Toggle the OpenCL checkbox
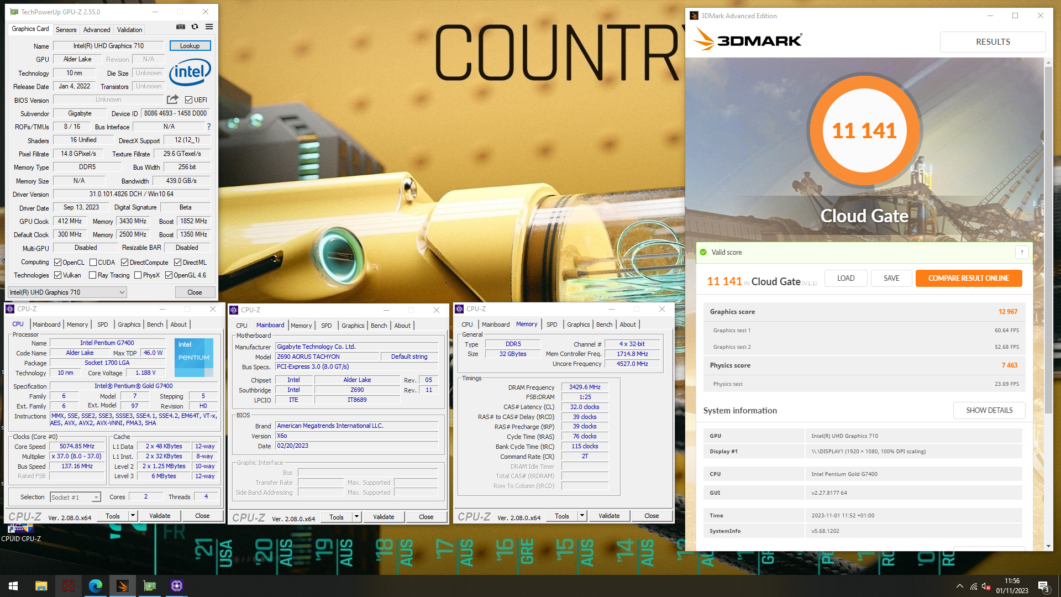1061x597 pixels. 57,263
